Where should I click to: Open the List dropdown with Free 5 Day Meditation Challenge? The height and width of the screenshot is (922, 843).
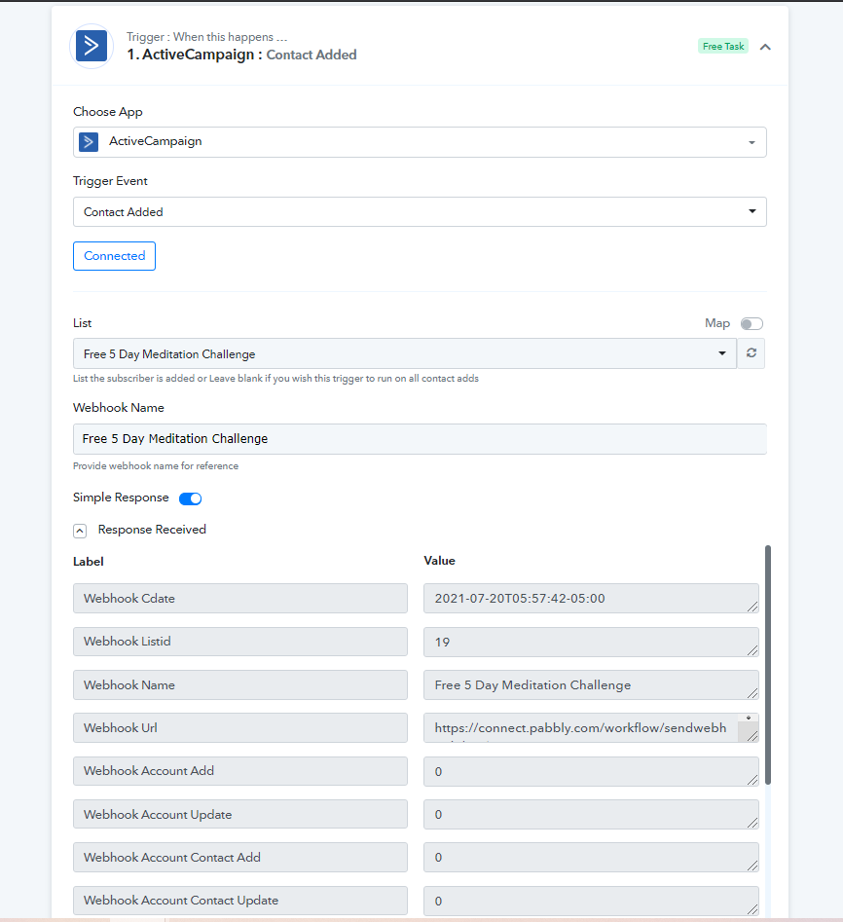(x=404, y=353)
